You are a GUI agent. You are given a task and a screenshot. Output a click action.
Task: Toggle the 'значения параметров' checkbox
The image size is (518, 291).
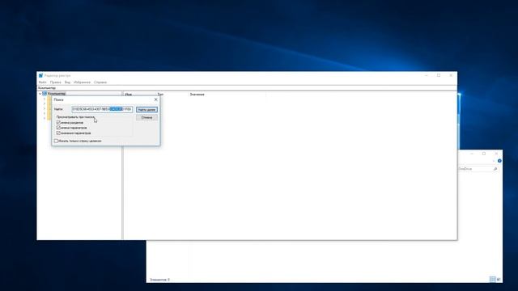[58, 133]
